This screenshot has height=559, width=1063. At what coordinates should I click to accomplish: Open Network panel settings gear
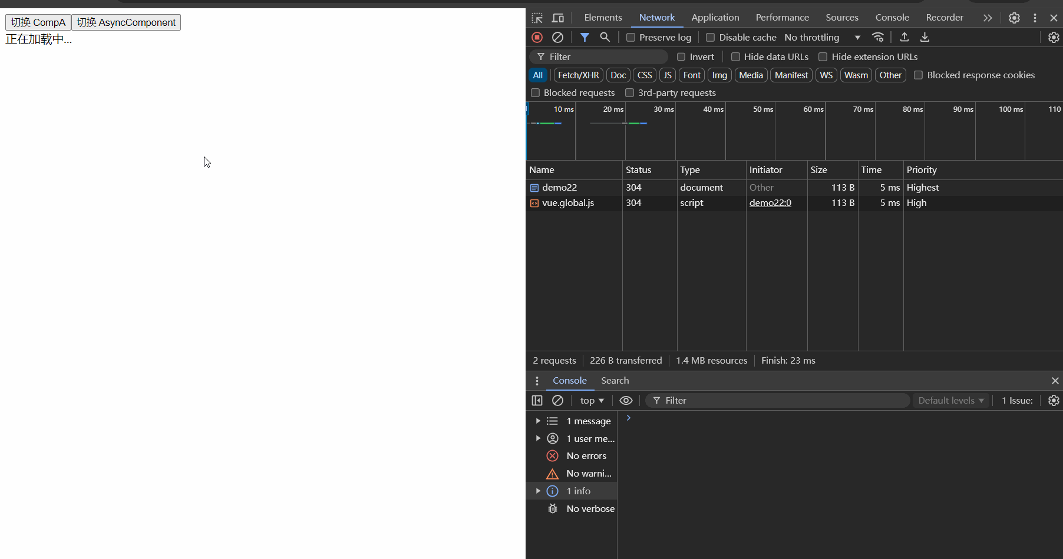pos(1054,37)
